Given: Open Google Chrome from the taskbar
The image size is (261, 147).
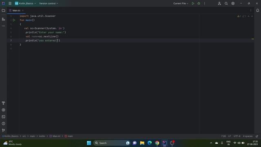Looking at the screenshot, I should click(157, 143).
